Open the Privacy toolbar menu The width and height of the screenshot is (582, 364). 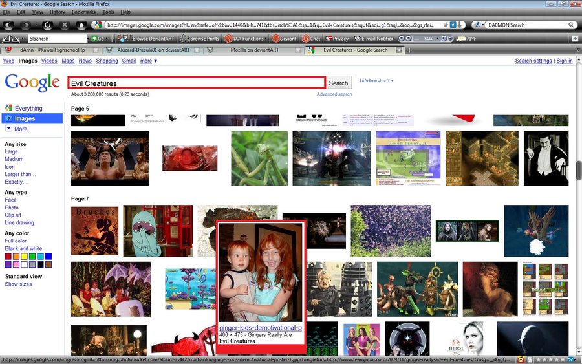coord(338,39)
